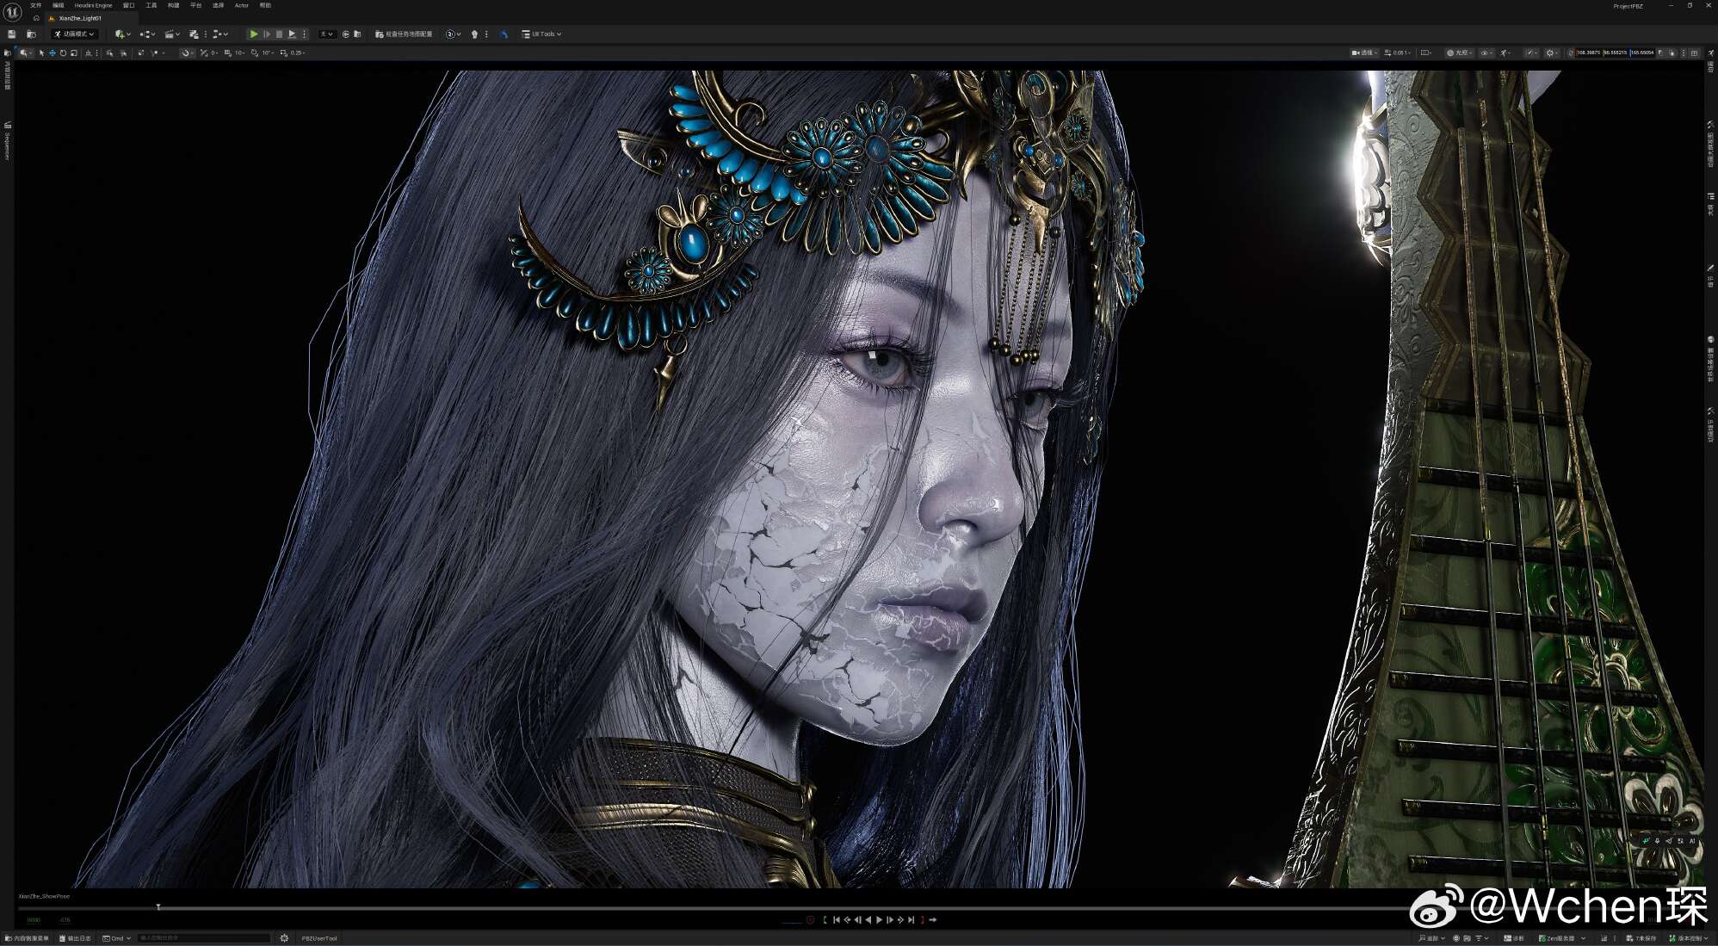This screenshot has width=1718, height=946.
Task: Select the Scale gizmo tool
Action: (x=74, y=53)
